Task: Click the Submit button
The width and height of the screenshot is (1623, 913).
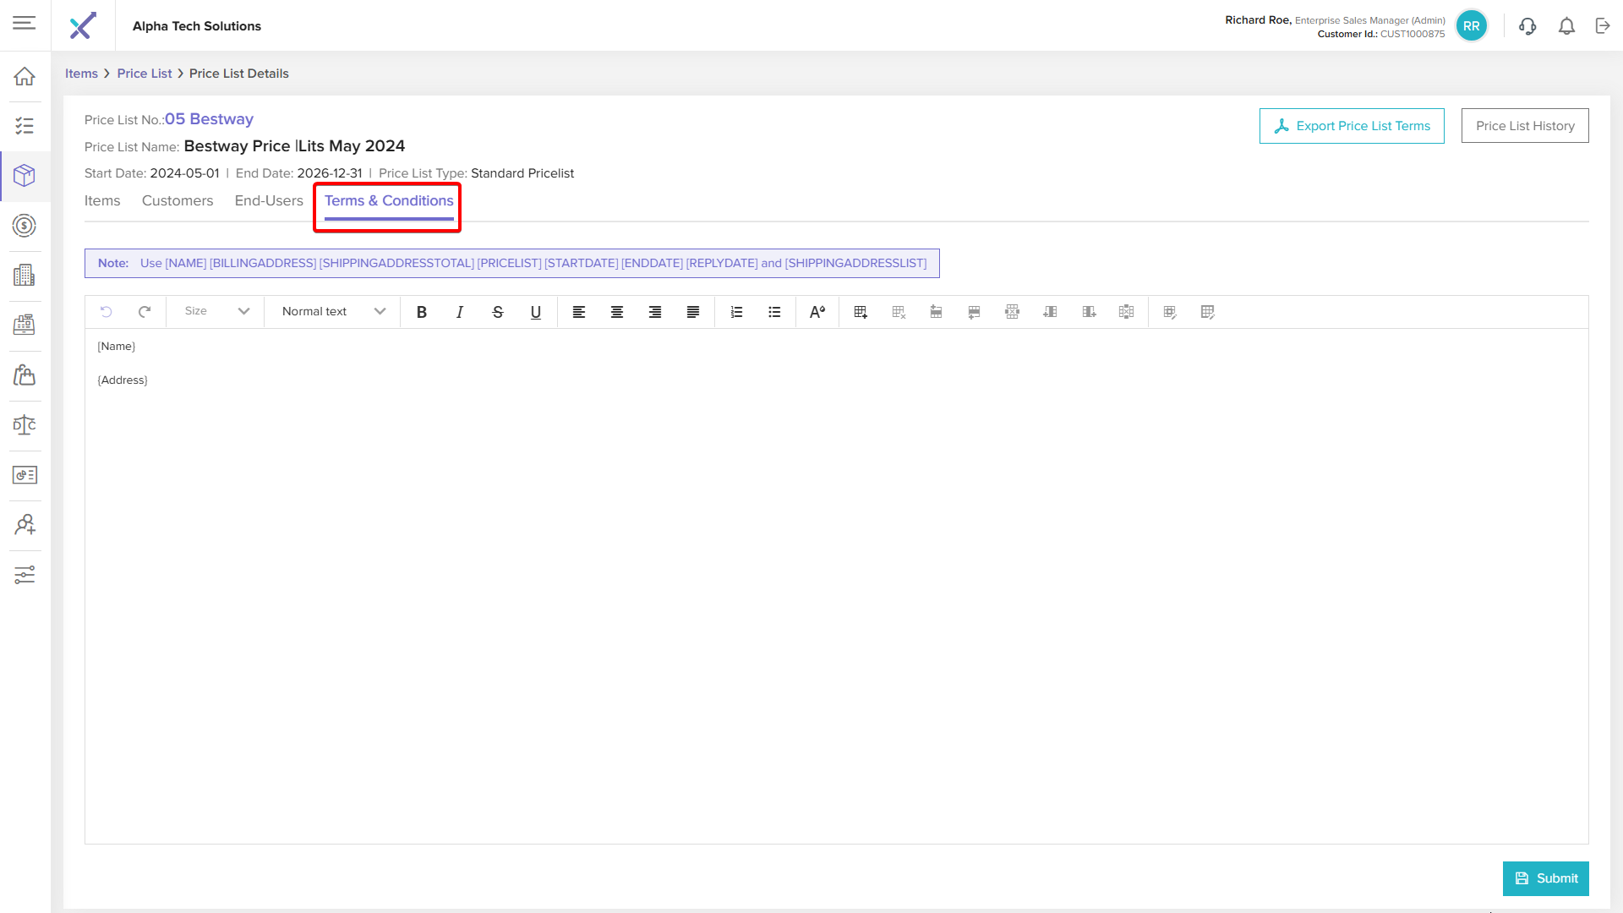Action: pyautogui.click(x=1545, y=878)
